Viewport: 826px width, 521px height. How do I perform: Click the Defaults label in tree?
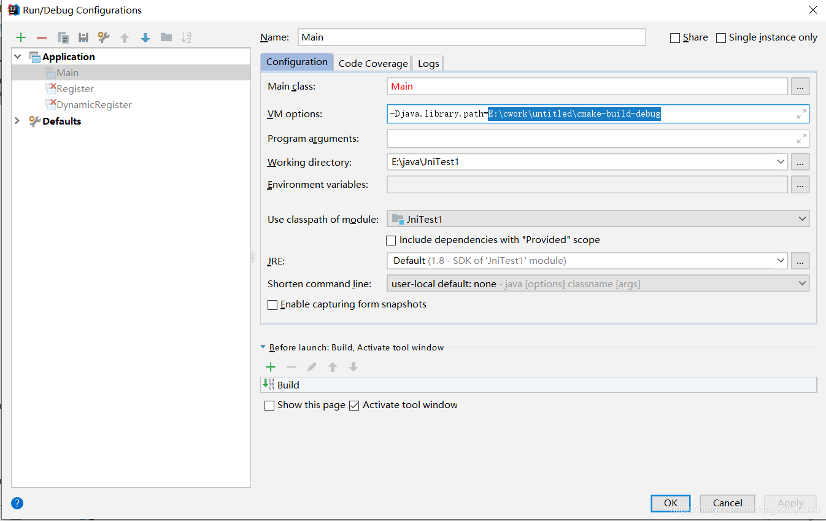pos(61,121)
